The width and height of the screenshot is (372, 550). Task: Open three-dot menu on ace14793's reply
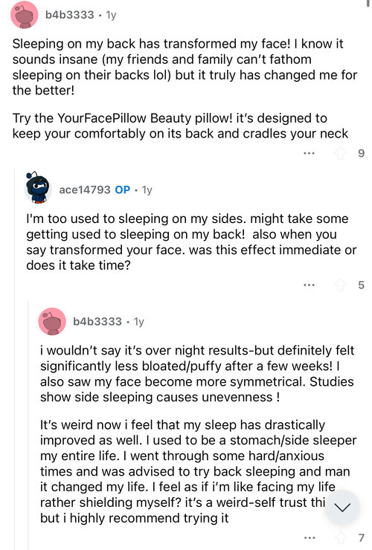point(309,285)
